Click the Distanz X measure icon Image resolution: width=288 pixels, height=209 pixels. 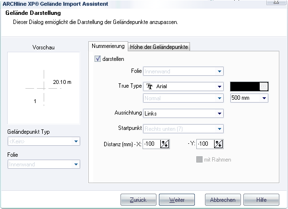165,144
